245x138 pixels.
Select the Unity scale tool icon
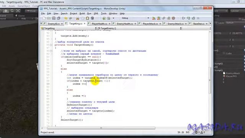pos(18,11)
